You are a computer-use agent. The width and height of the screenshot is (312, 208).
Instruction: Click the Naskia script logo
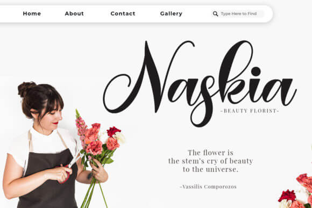(x=200, y=83)
